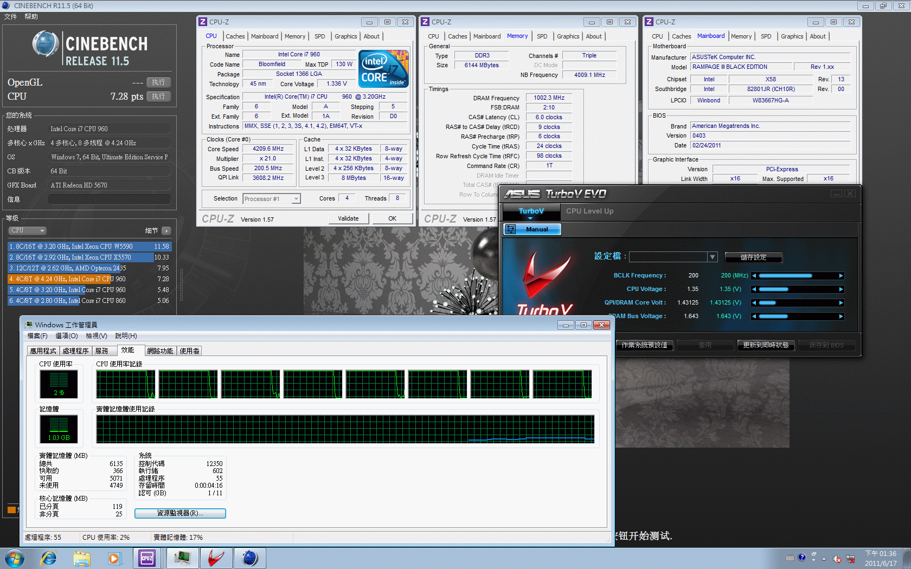Viewport: 911px width, 569px height.
Task: Click the Cinebench title bar globe icon
Action: coord(6,5)
